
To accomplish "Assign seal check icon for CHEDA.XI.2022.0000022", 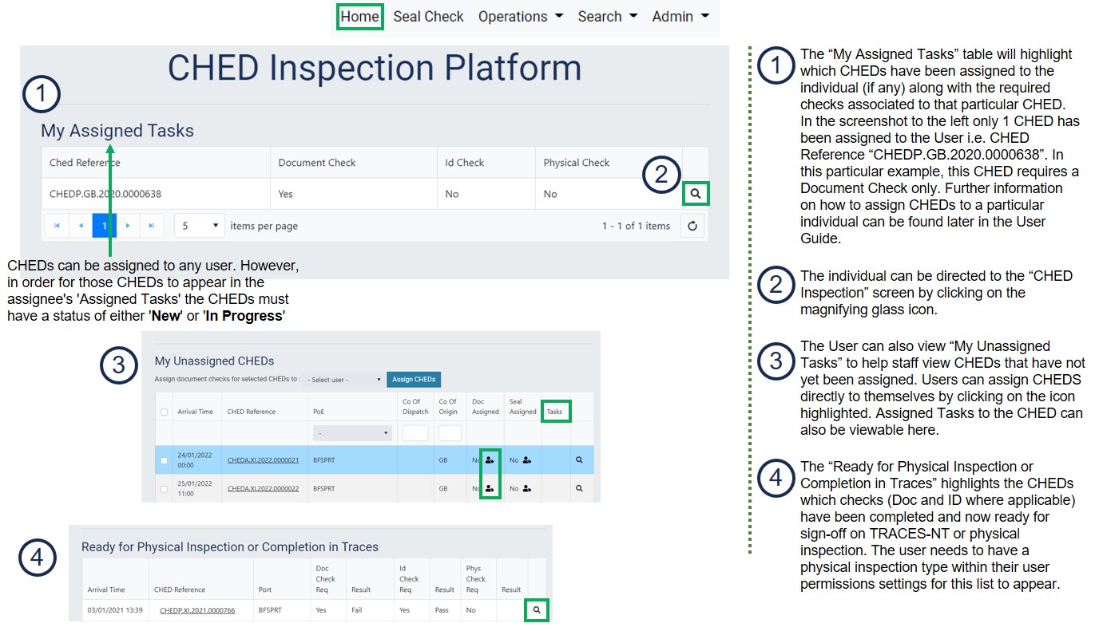I will (527, 488).
